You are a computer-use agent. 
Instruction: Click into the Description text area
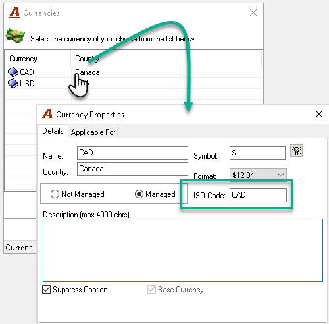point(183,250)
